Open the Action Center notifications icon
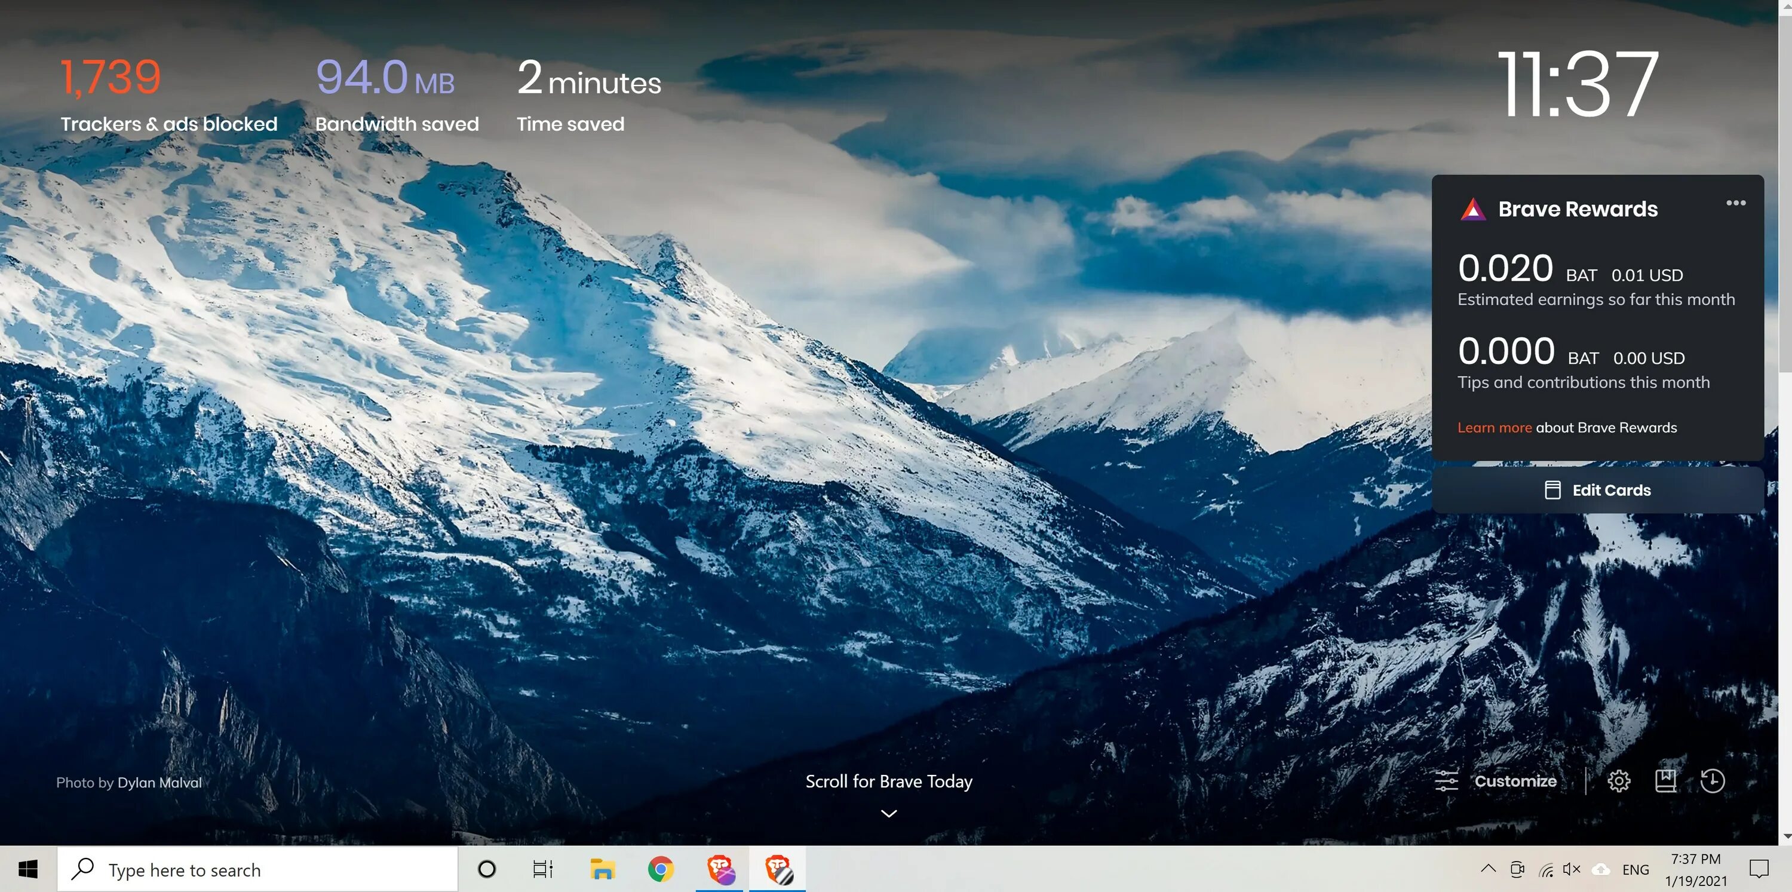The height and width of the screenshot is (892, 1792). pos(1759,869)
